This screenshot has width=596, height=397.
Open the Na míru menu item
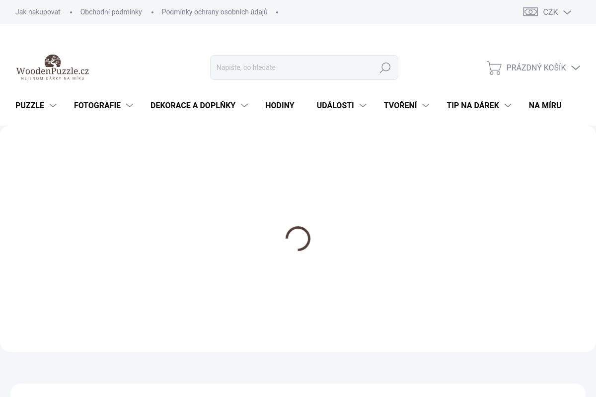click(545, 105)
